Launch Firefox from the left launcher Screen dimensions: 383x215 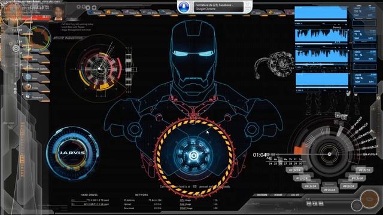coord(36,88)
